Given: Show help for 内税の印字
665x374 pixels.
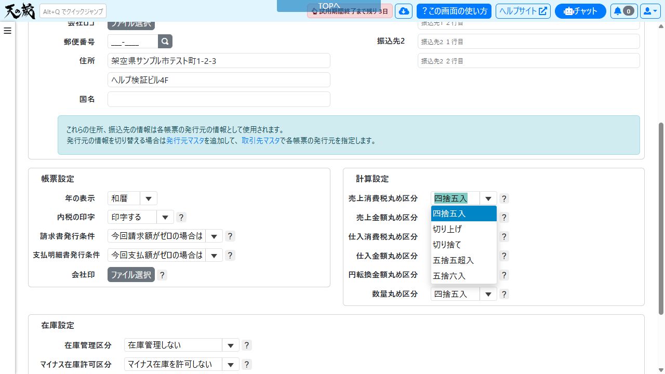Looking at the screenshot, I should [181, 217].
